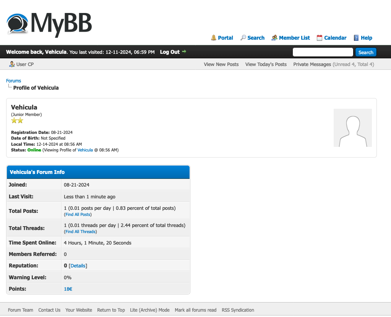Image resolution: width=391 pixels, height=317 pixels.
Task: Click the User CP icon
Action: click(12, 64)
